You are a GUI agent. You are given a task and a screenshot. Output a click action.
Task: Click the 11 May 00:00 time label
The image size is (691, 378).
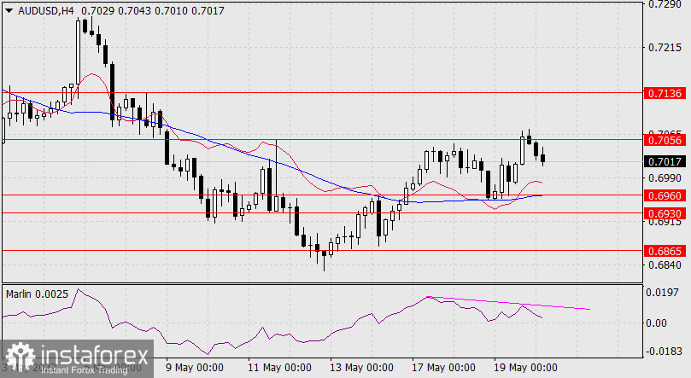278,368
